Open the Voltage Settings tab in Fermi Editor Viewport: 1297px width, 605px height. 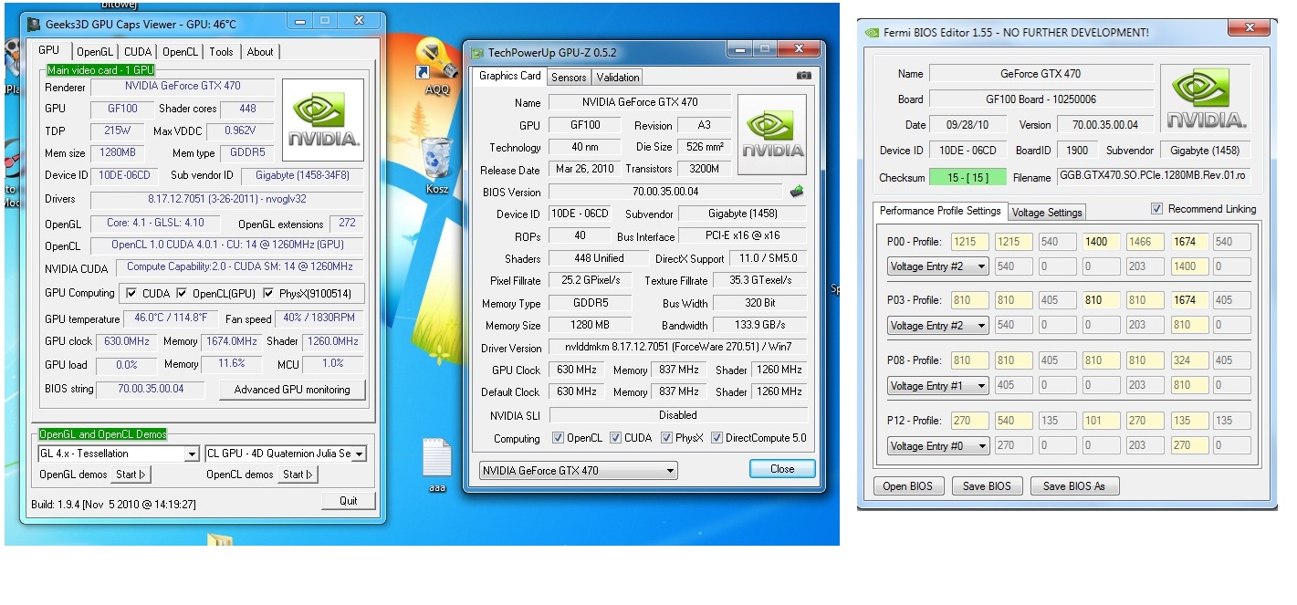click(1047, 213)
